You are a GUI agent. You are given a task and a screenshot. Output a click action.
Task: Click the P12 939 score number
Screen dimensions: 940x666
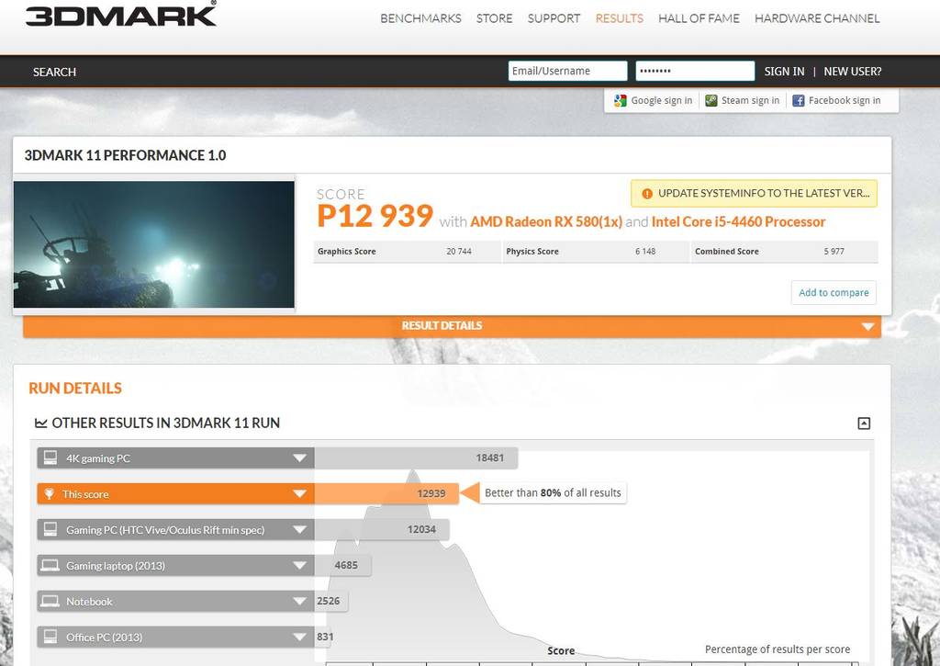tap(375, 216)
